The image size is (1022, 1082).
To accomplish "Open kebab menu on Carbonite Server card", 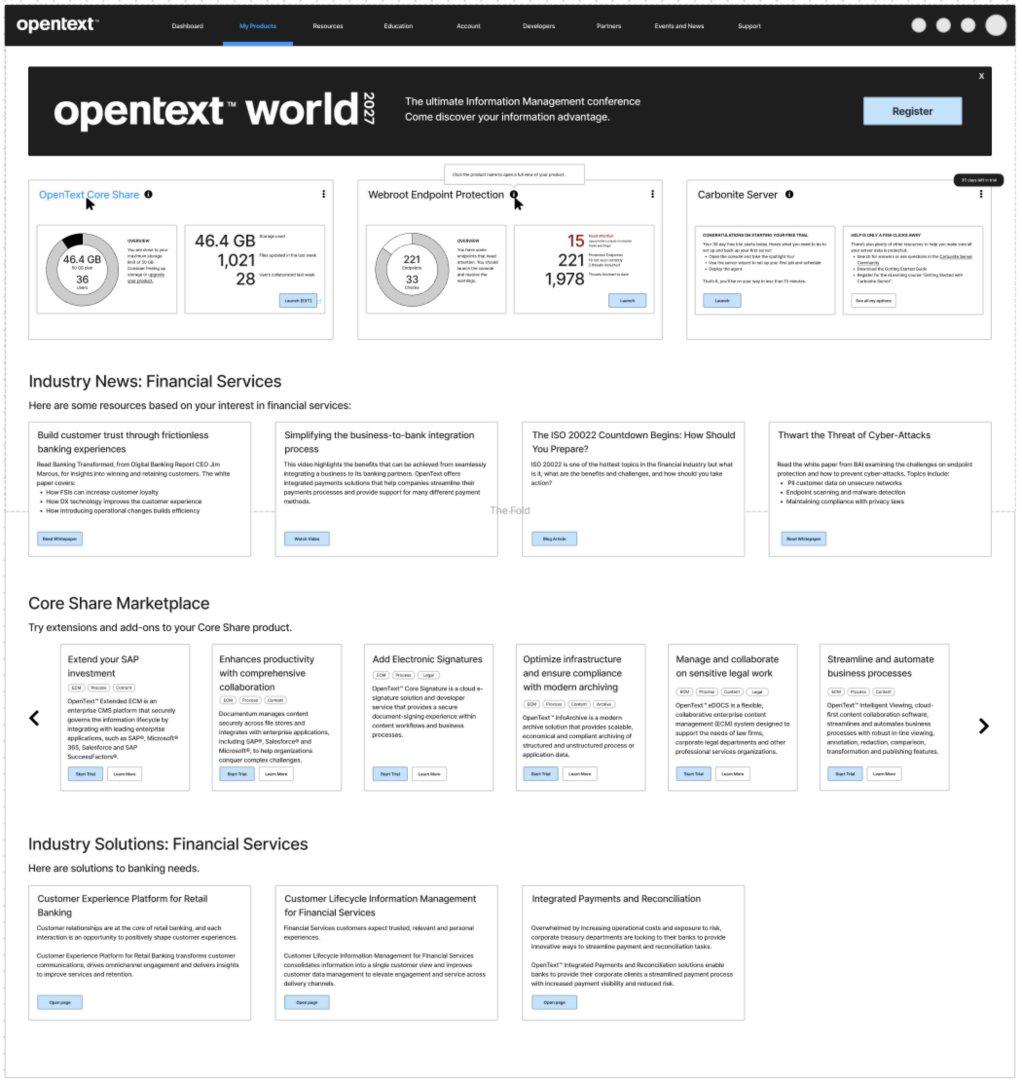I will (981, 194).
